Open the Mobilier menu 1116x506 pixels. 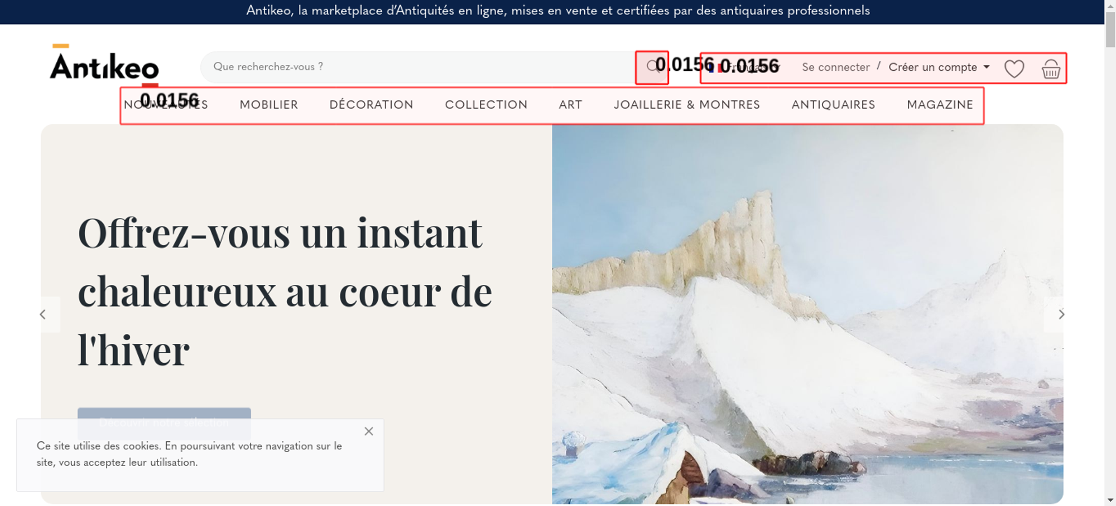tap(269, 105)
